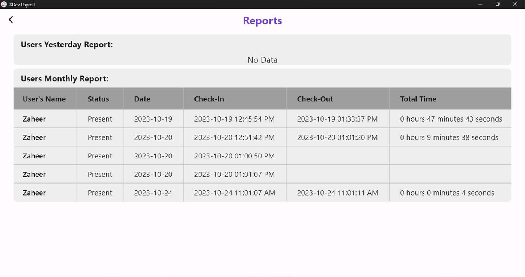Click the check-out time 11:01:11 AM cell
Viewport: 525px width, 277px height.
click(x=337, y=193)
